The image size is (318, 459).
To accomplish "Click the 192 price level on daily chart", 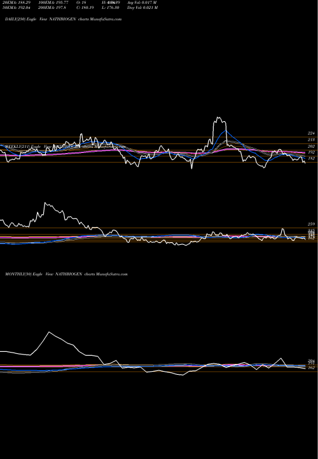I will (x=311, y=152).
